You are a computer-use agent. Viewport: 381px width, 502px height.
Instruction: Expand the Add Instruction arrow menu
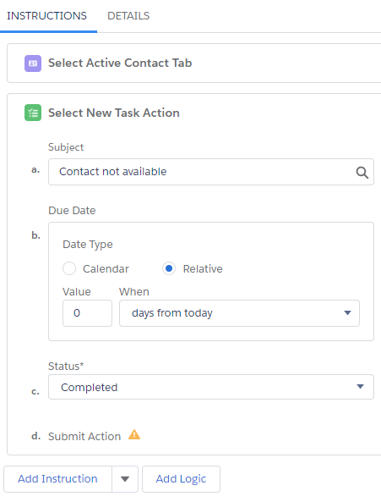(x=125, y=479)
